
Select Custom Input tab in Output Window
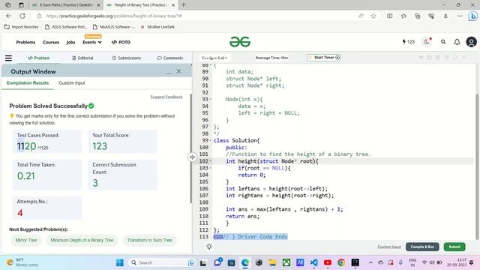[x=72, y=83]
